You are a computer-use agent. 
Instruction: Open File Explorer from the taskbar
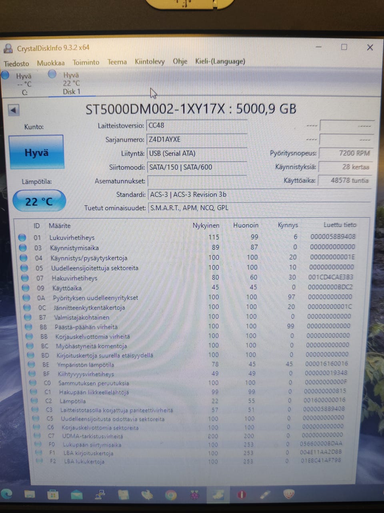[x=30, y=495]
